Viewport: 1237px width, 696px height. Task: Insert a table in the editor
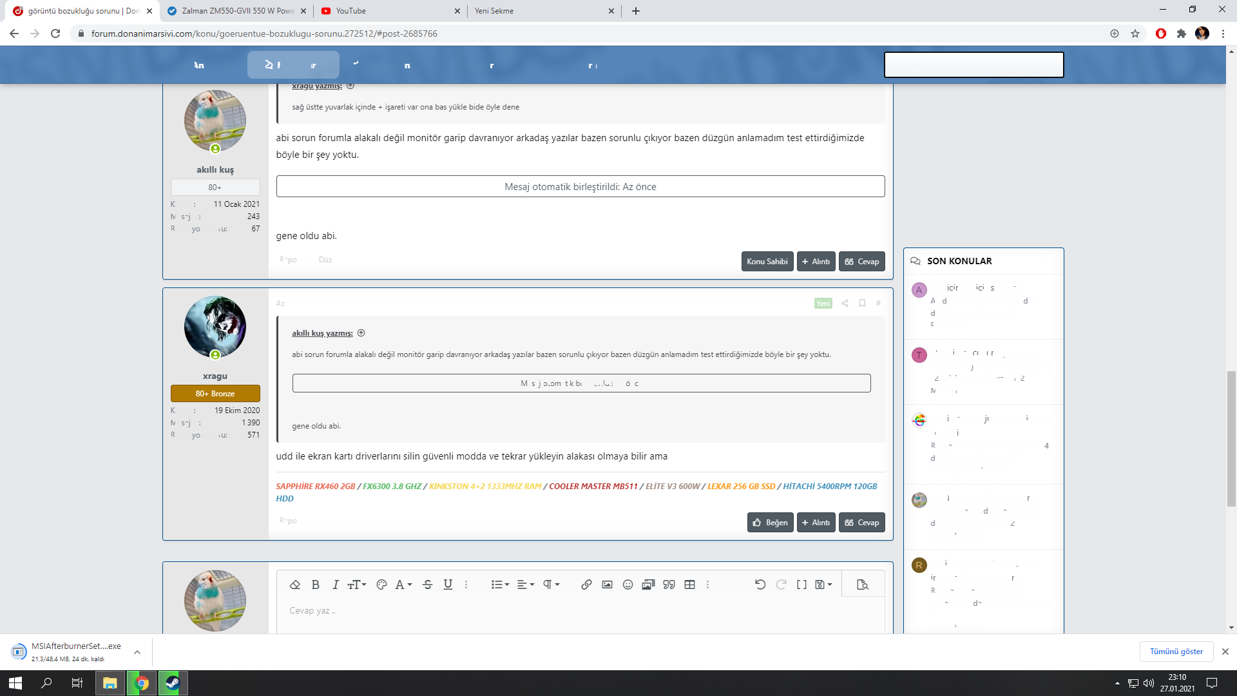689,585
